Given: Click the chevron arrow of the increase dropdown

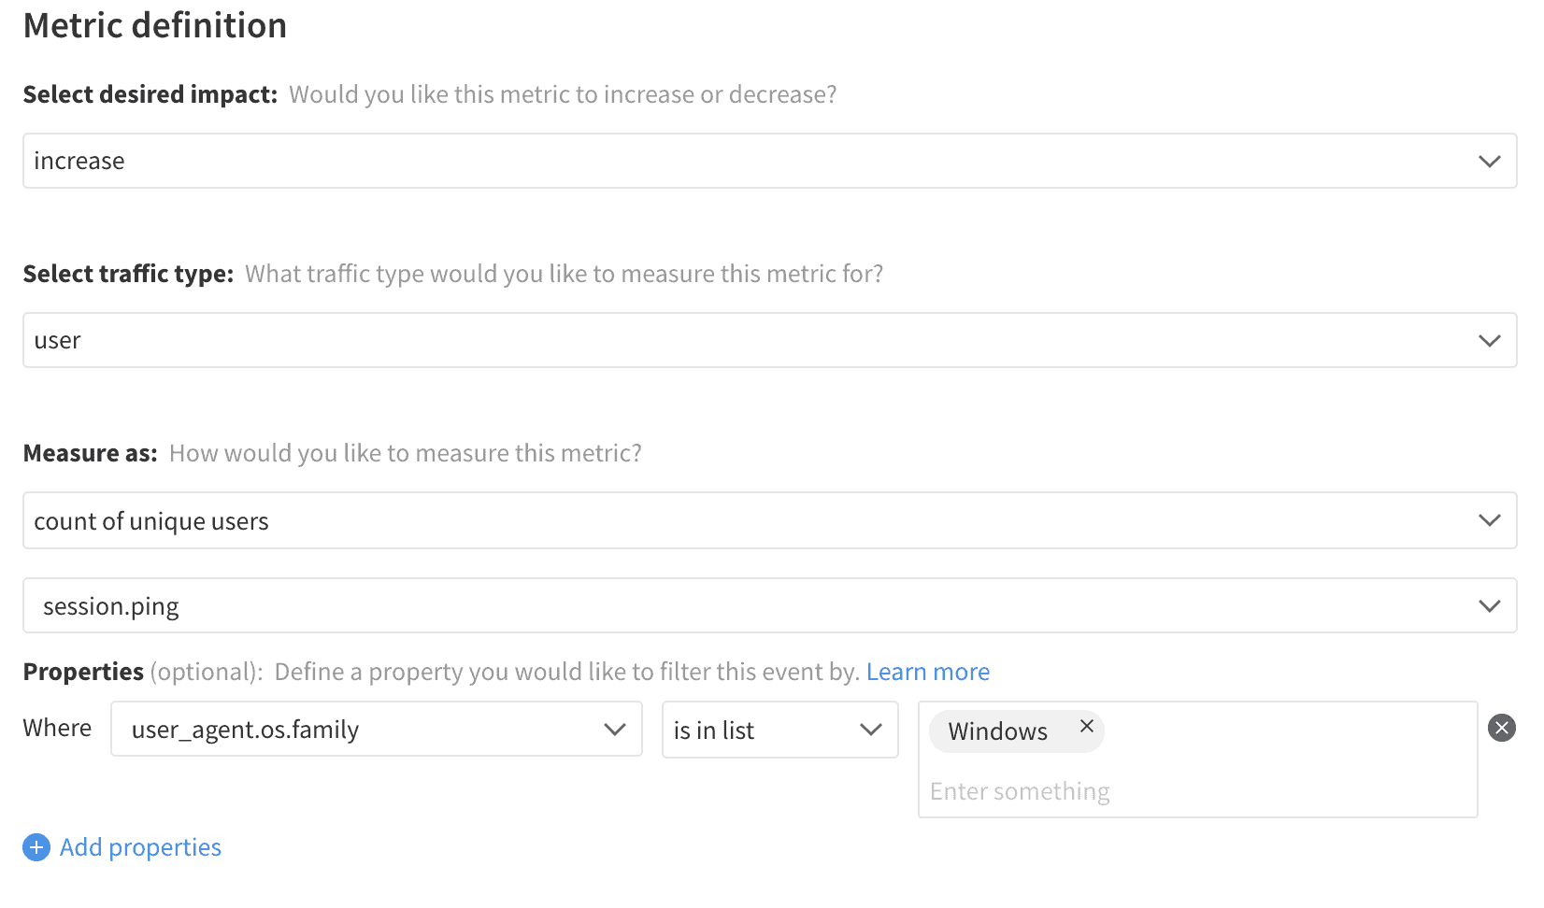Looking at the screenshot, I should (x=1490, y=161).
